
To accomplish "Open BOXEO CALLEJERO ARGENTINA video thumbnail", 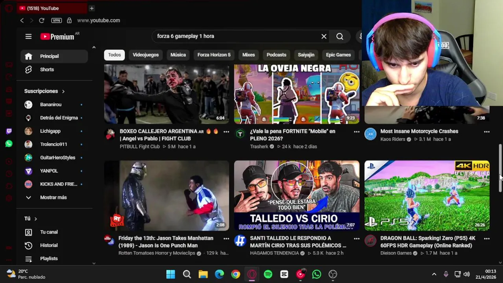I will click(x=166, y=94).
